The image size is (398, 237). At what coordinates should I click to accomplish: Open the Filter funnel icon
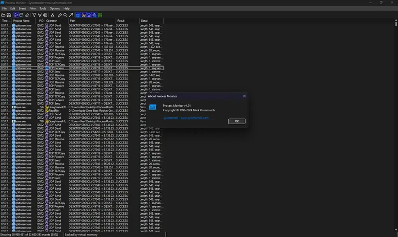34,15
